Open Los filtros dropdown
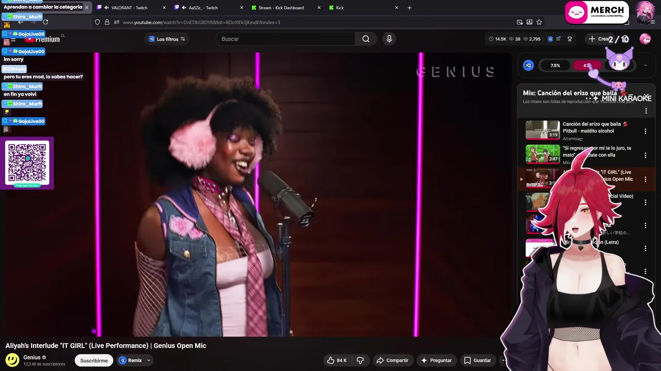 [x=167, y=39]
